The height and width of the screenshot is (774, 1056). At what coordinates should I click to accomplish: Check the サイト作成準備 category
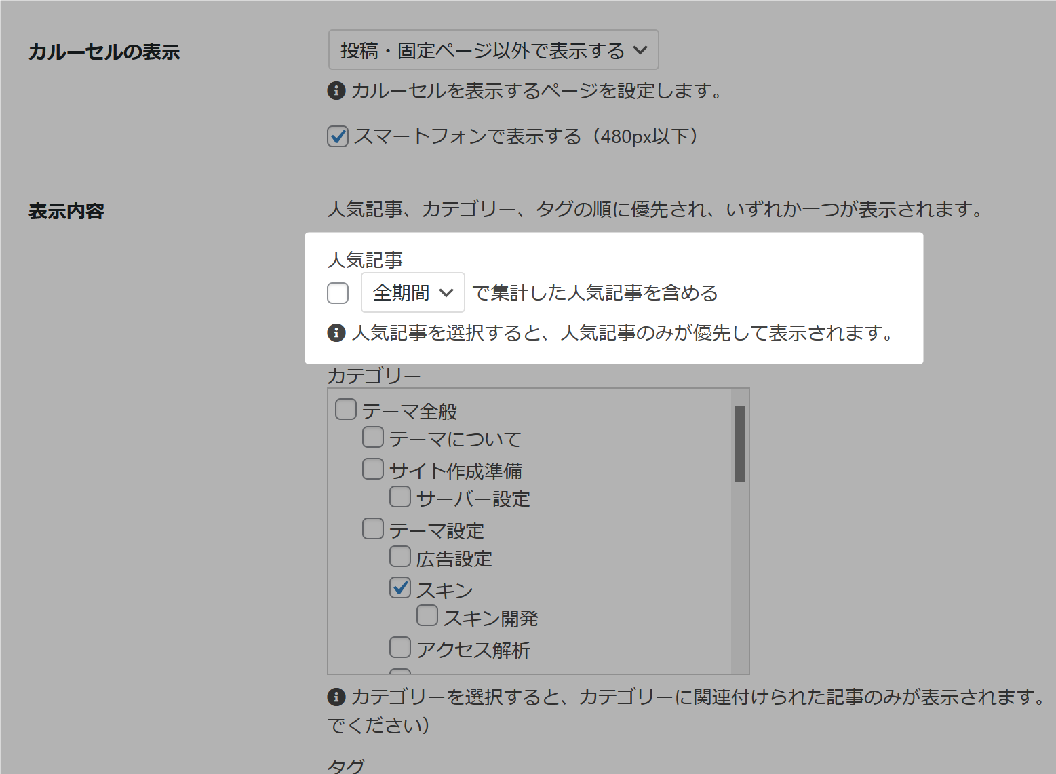point(373,469)
